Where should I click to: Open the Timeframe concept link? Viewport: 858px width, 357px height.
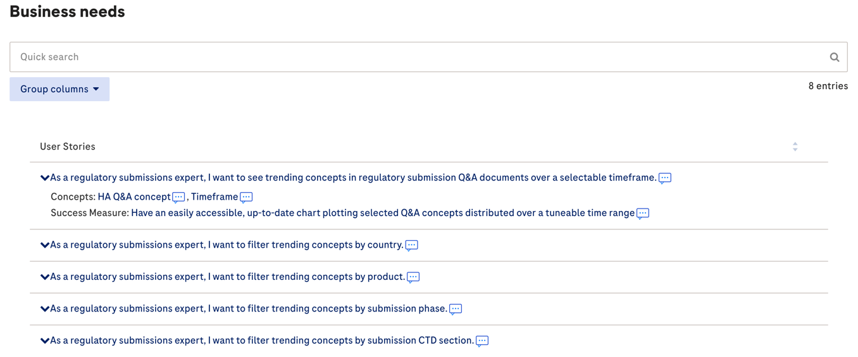[x=214, y=197]
